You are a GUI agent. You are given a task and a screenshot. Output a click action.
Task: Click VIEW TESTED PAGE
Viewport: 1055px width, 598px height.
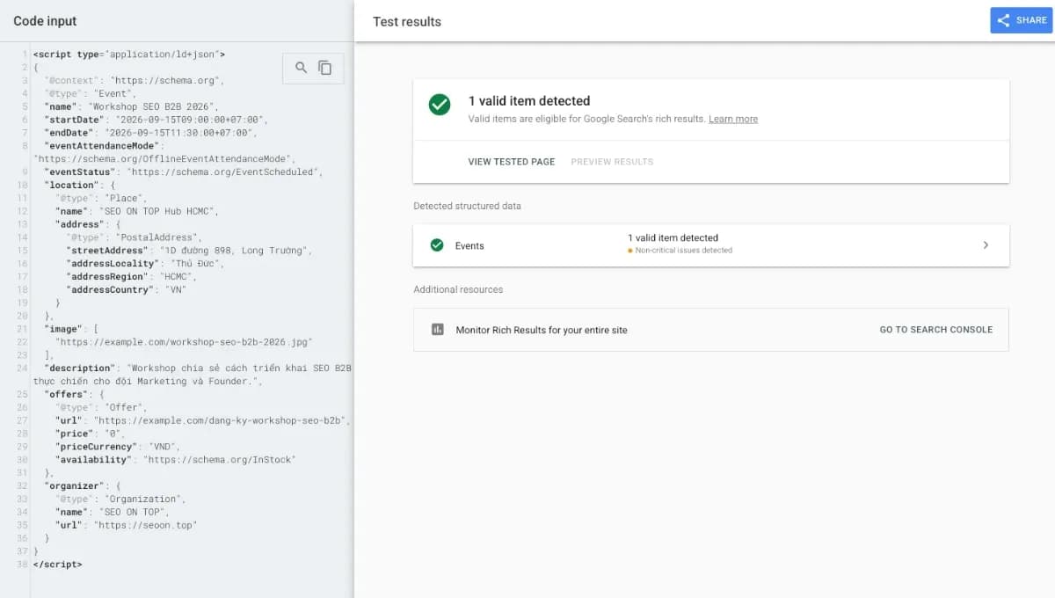coord(512,162)
